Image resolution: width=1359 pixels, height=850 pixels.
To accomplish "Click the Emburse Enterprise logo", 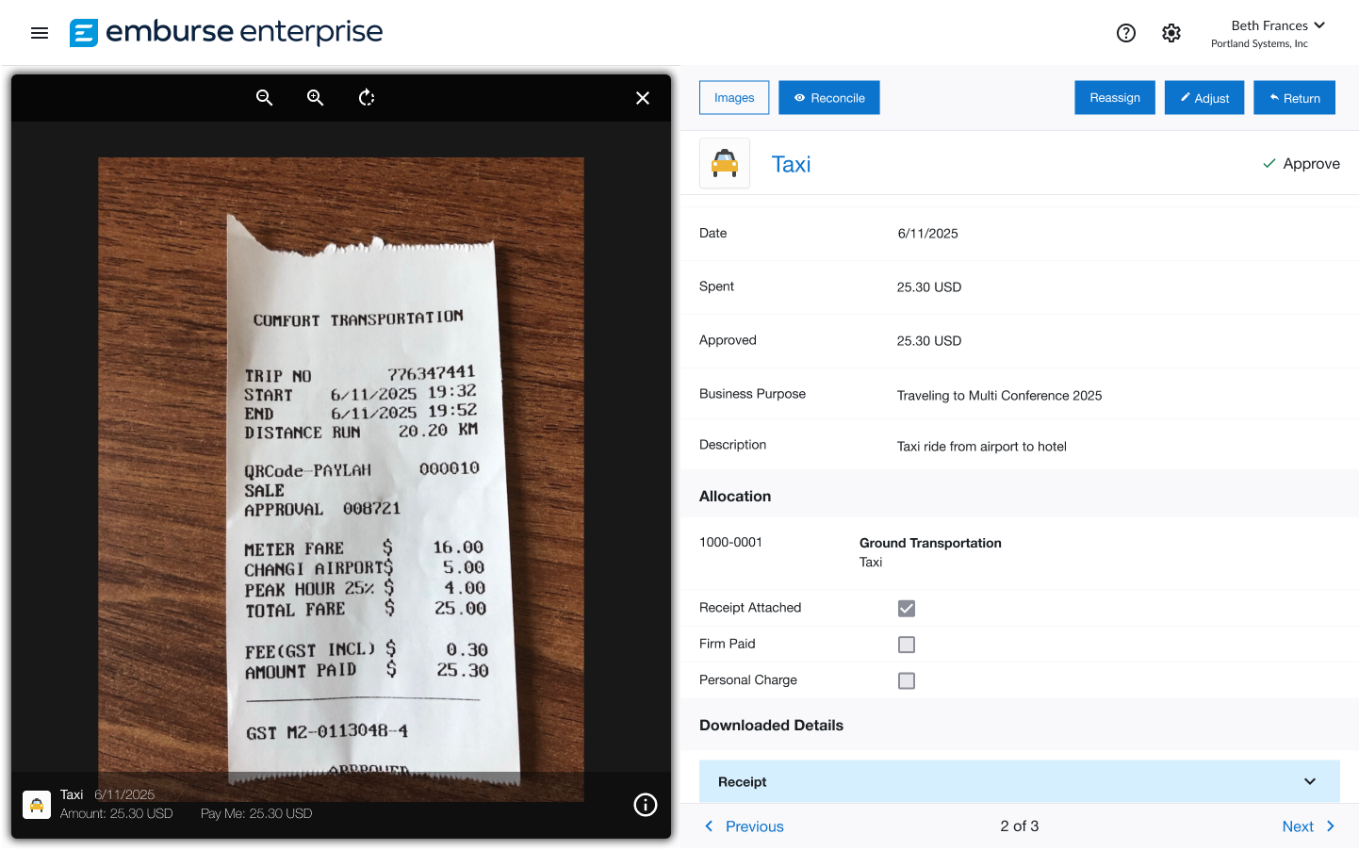I will 226,33.
